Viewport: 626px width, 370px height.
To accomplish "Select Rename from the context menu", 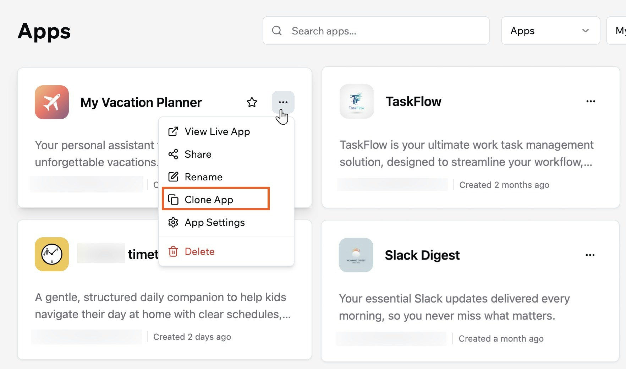I will (203, 177).
